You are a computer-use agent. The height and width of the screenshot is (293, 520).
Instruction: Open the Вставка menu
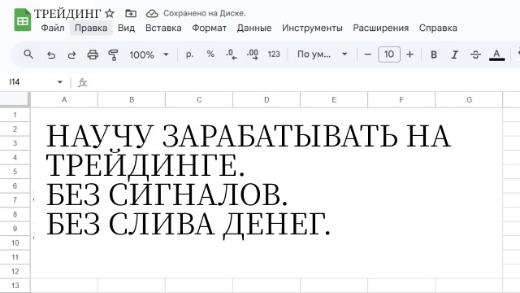tap(163, 28)
